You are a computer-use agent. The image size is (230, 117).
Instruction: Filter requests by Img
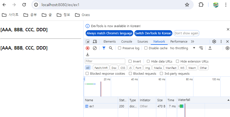147,68
